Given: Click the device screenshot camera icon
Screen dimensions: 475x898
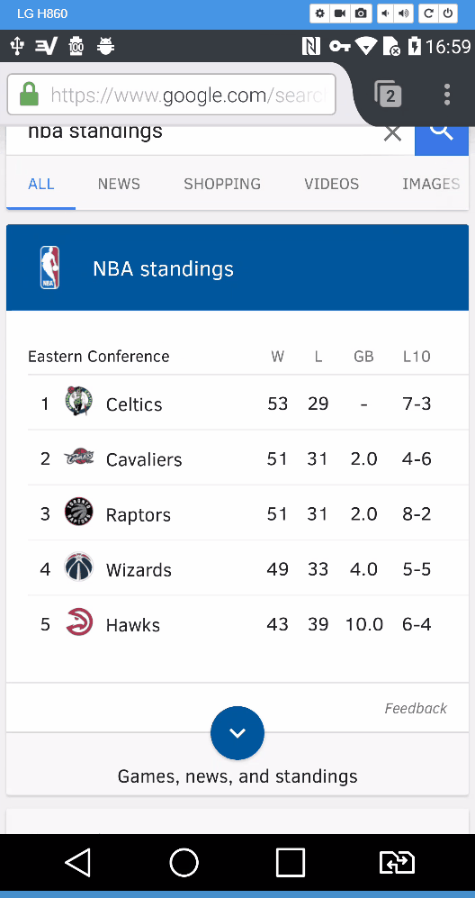Looking at the screenshot, I should pos(361,14).
